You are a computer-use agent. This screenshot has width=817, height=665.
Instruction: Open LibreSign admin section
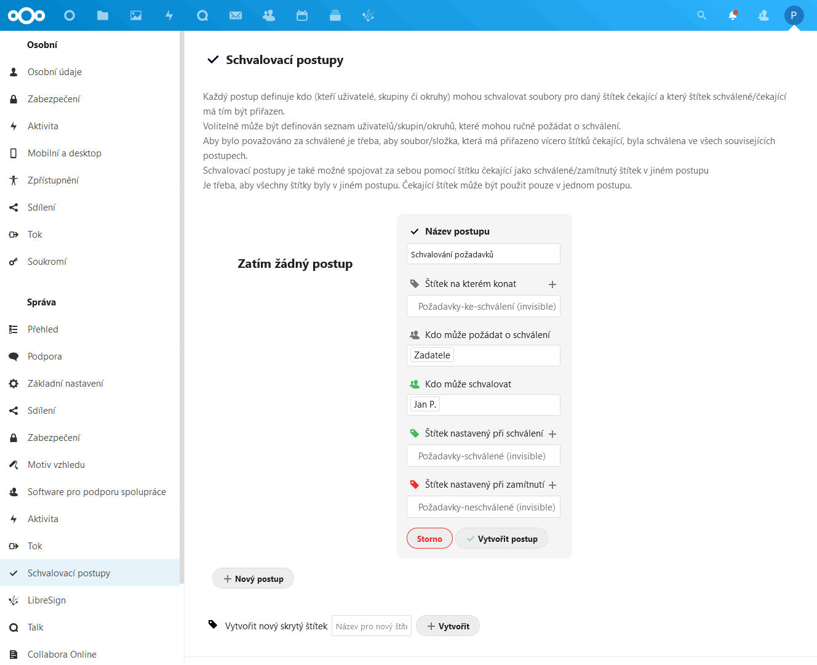point(90,600)
